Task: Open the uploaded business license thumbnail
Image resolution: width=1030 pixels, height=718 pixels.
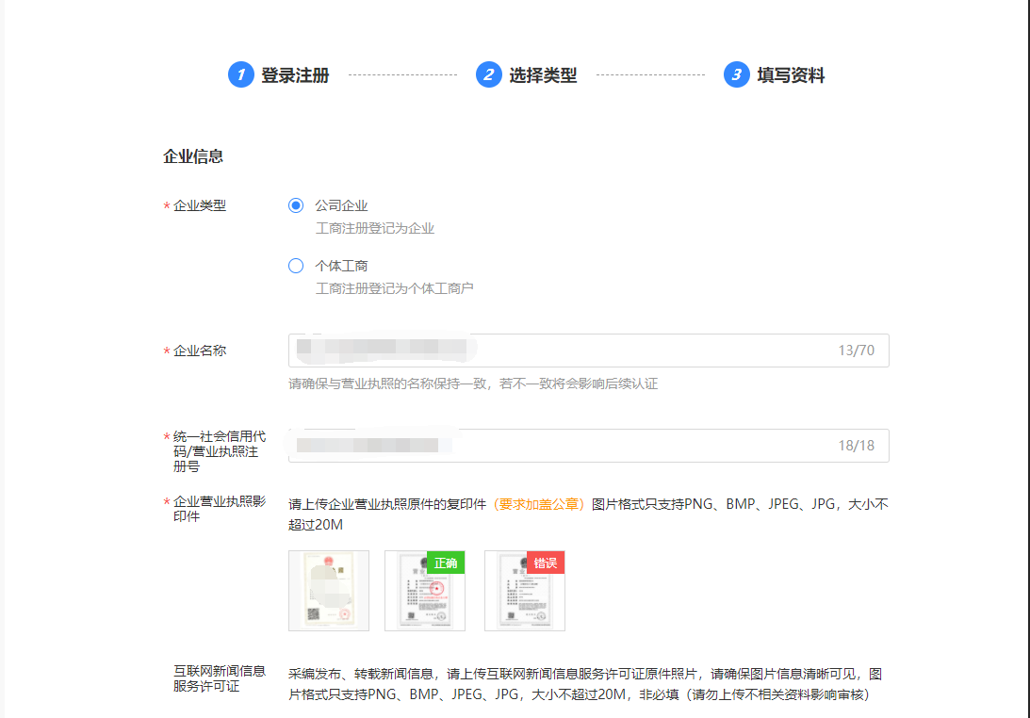Action: point(329,591)
